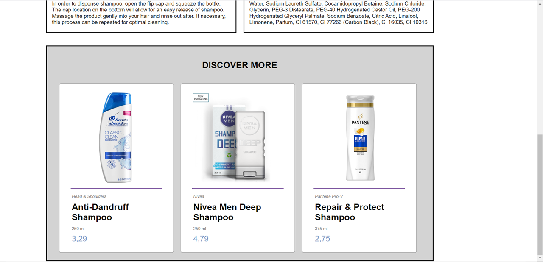Click the 250 ml size under Anti-Dandruff Shampoo
Image resolution: width=543 pixels, height=262 pixels.
78,229
